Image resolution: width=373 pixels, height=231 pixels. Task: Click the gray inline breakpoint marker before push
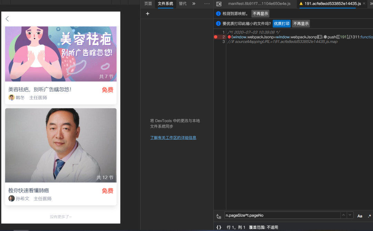click(325, 37)
